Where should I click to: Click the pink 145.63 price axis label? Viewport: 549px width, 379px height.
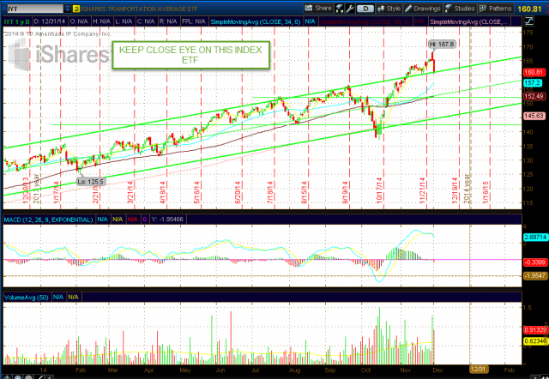click(534, 116)
